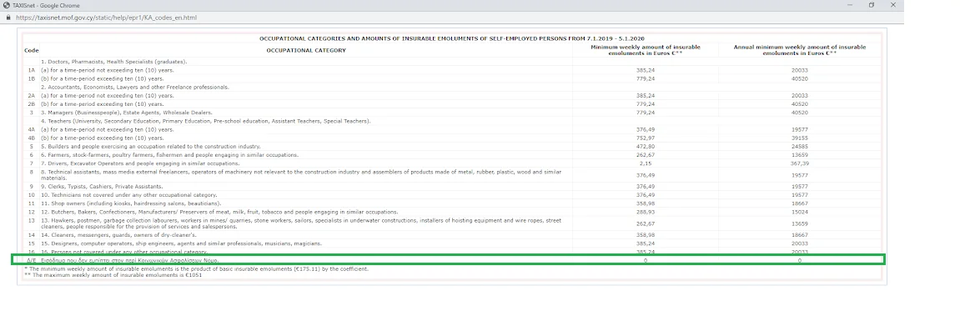Click the Greek text row 'Εισόδημα που δεν εμπίπτει'
The width and height of the screenshot is (960, 331).
[129, 261]
